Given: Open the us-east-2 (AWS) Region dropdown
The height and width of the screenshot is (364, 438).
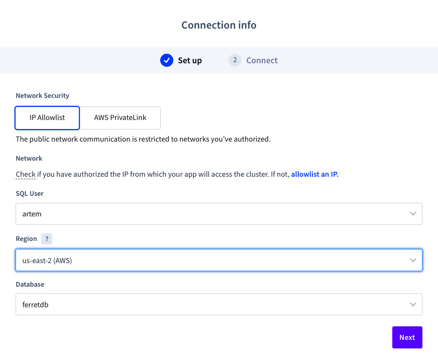Looking at the screenshot, I should (218, 260).
